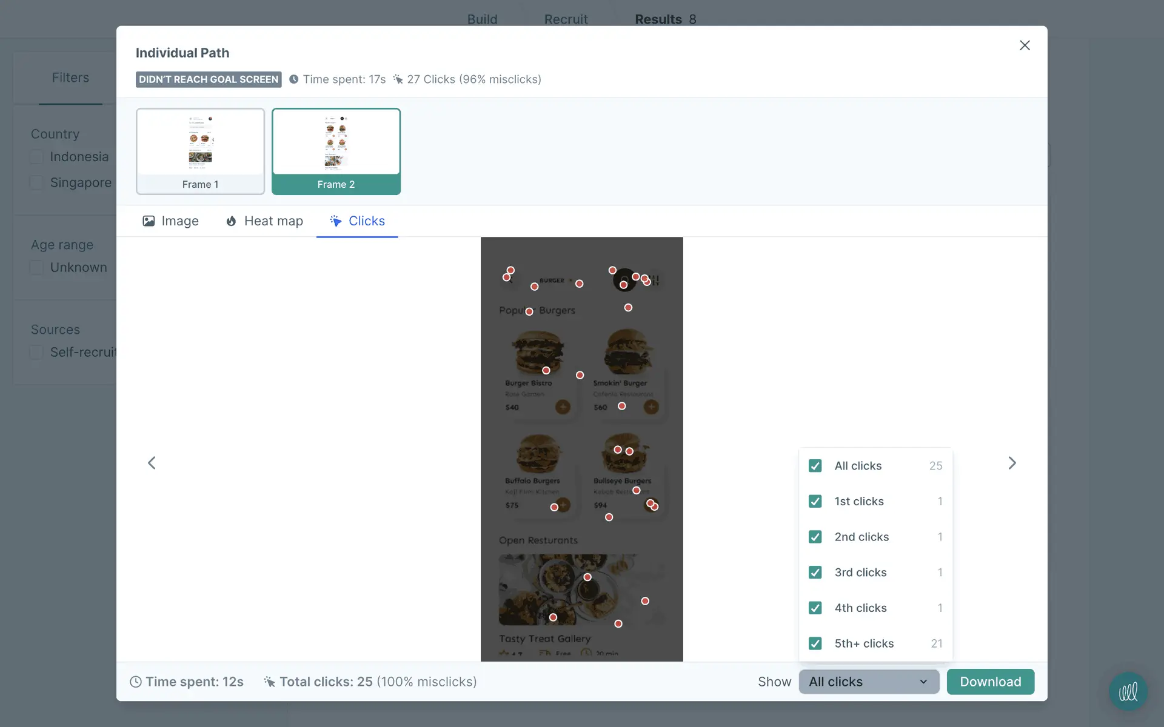Click the Heat map flame icon
The image size is (1164, 727).
tap(231, 221)
